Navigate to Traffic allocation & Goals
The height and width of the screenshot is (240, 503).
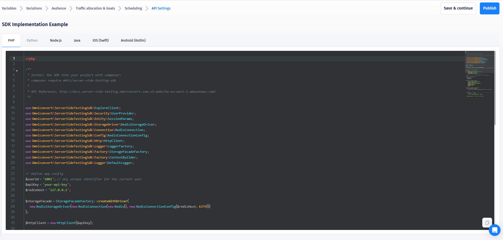(95, 8)
